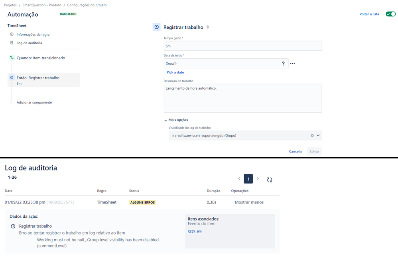This screenshot has height=256, width=398.
Task: Refresh the audit log list
Action: (270, 180)
